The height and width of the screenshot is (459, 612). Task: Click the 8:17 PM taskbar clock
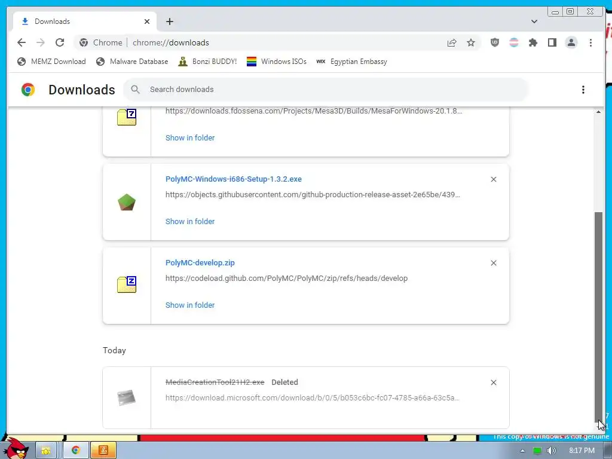pyautogui.click(x=582, y=451)
